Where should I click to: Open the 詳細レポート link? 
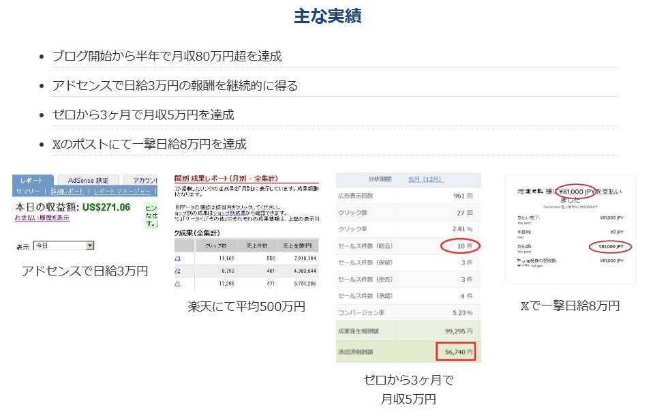(67, 192)
